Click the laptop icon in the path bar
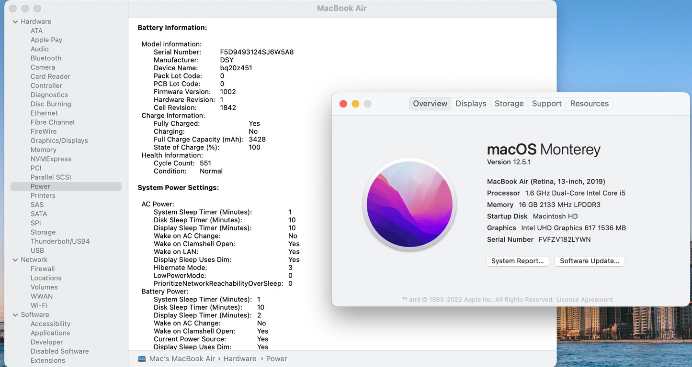The width and height of the screenshot is (692, 367). (142, 359)
